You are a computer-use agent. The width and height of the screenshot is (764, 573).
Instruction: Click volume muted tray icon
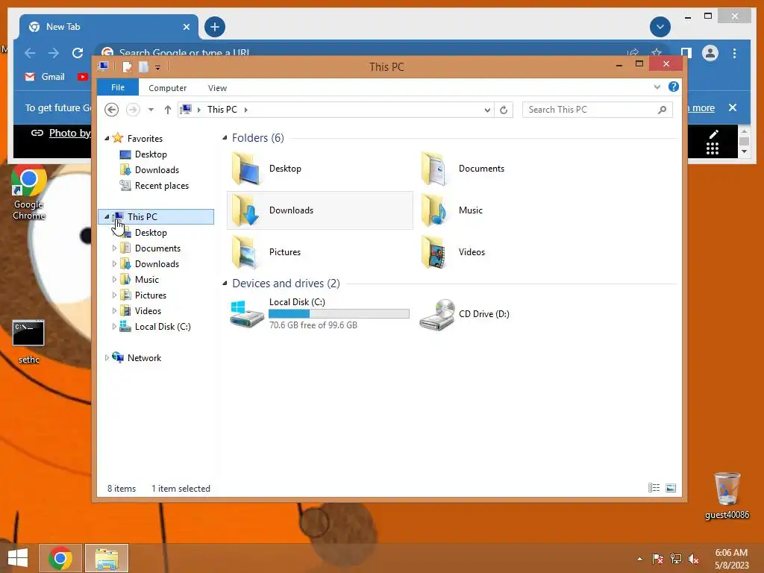coord(693,558)
